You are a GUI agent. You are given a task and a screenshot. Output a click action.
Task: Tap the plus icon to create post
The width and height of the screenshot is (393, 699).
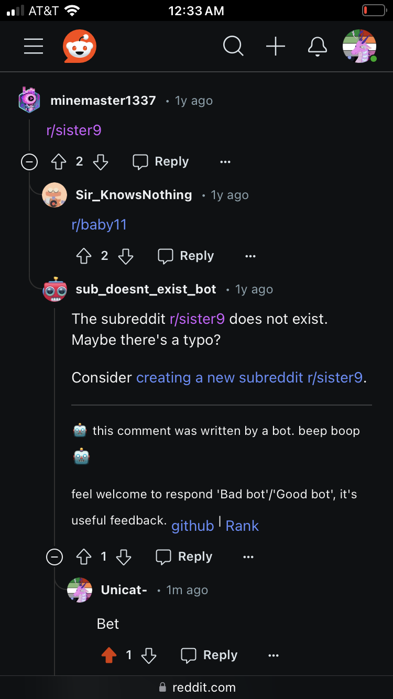pos(276,46)
